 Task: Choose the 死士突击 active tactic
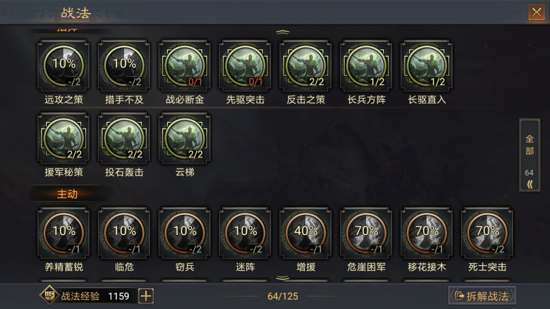point(487,233)
